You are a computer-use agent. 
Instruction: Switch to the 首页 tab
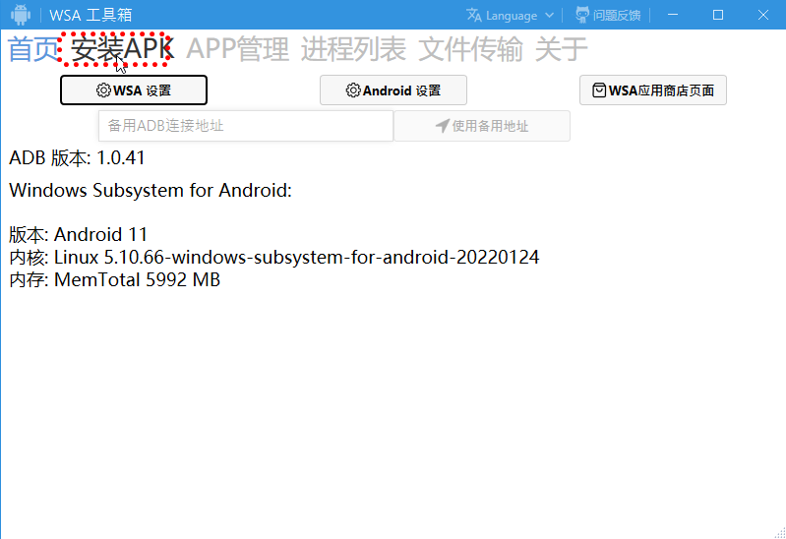(33, 49)
